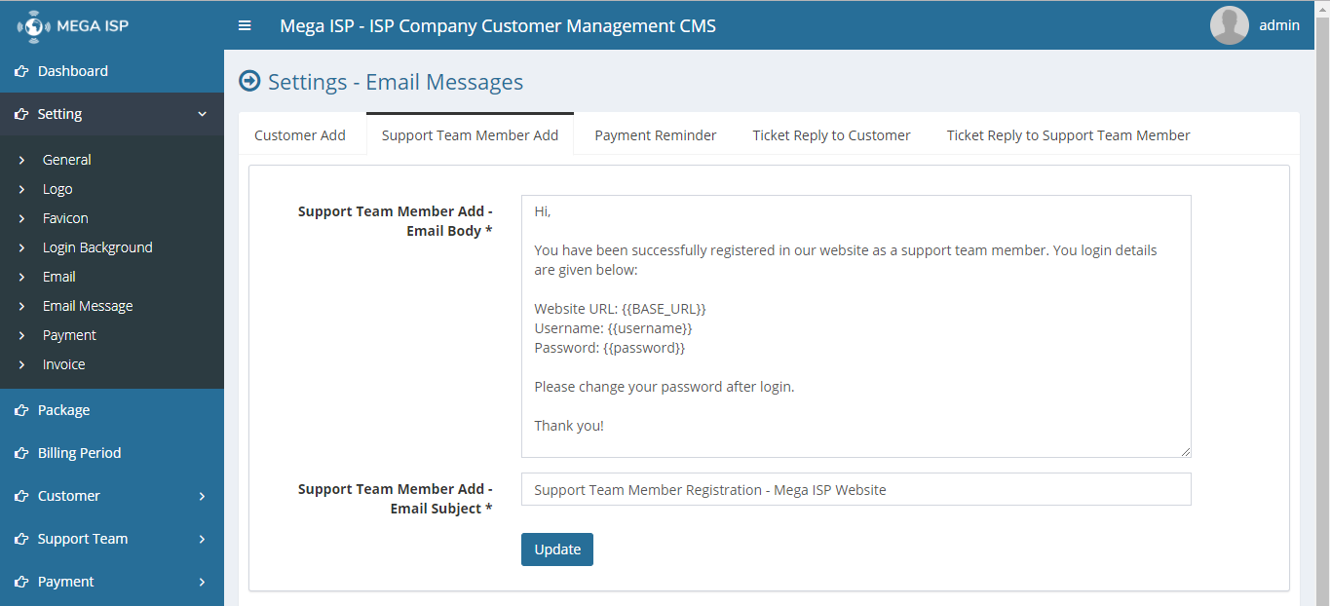Toggle the hamburger sidebar menu icon
This screenshot has height=606, width=1330.
[245, 25]
